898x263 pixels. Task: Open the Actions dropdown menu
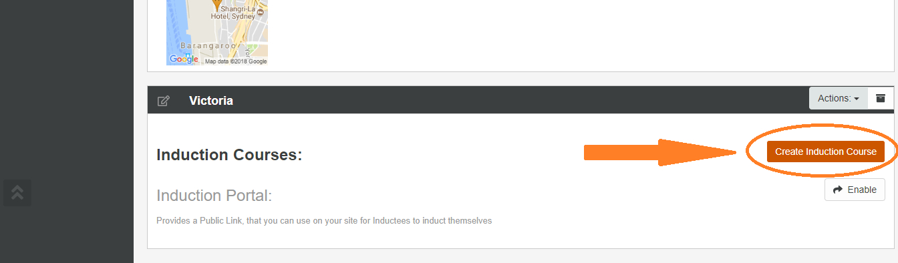(x=838, y=98)
